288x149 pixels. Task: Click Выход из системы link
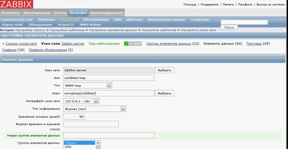(271, 4)
